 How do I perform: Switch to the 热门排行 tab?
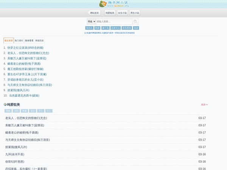19,40
